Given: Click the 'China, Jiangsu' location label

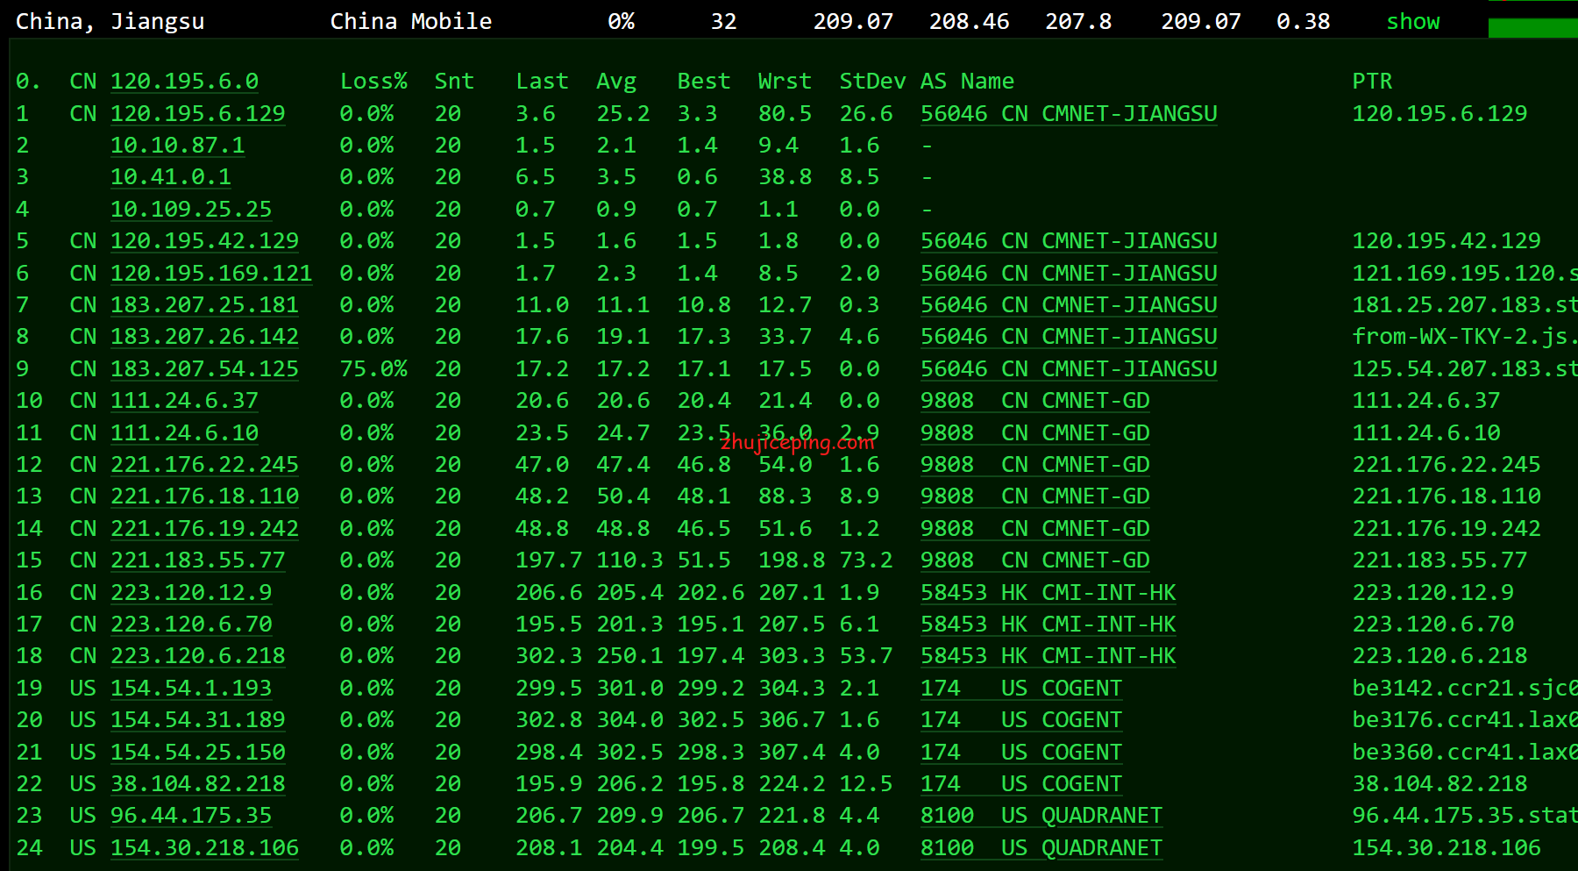Looking at the screenshot, I should (x=110, y=21).
